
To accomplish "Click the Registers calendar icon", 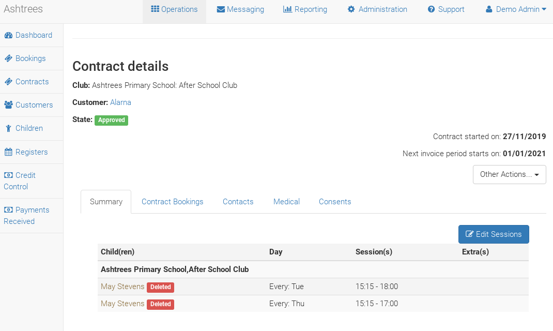I will coord(8,152).
